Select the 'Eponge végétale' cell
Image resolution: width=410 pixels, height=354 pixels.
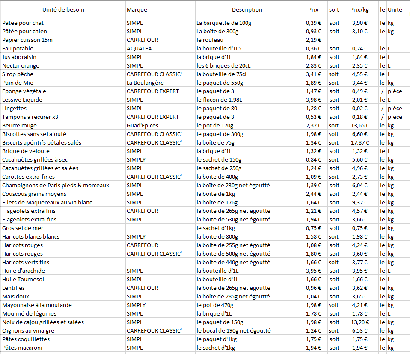coord(63,91)
